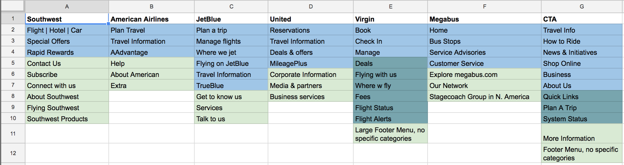Click the Rapid Rewards cell
Image resolution: width=624 pixels, height=165 pixels.
pos(67,52)
